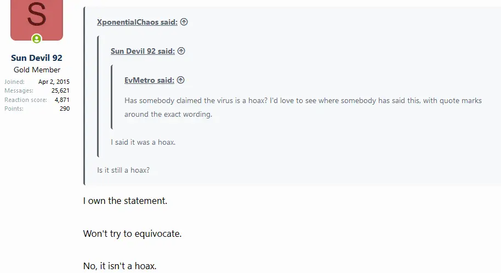Viewport: 501px width, 273px height.
Task: Click the "Sun Devil 92 said:" quote header link
Action: pos(143,51)
